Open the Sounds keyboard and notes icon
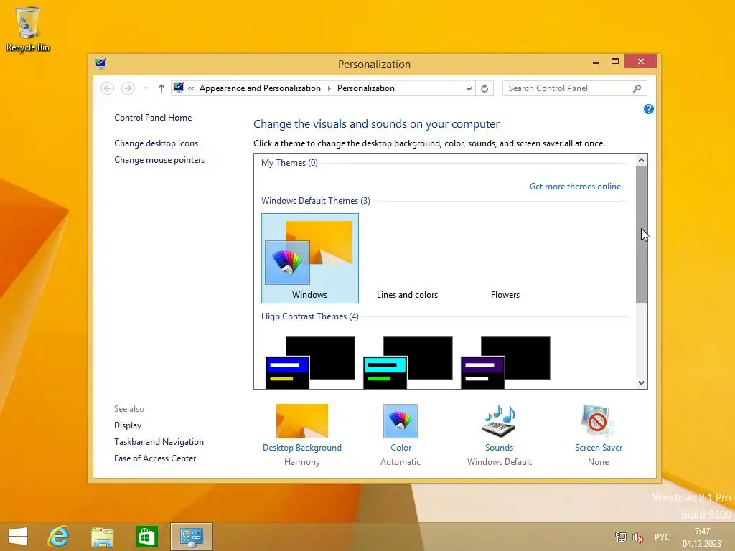The image size is (735, 551). [x=500, y=420]
